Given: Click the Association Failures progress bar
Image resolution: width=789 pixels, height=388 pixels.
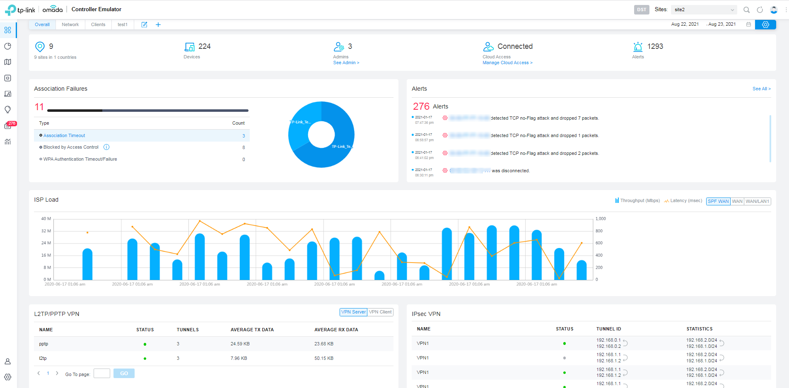Looking at the screenshot, I should pyautogui.click(x=148, y=111).
